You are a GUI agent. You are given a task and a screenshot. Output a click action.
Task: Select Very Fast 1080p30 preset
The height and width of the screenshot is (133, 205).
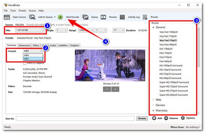pos(168,32)
